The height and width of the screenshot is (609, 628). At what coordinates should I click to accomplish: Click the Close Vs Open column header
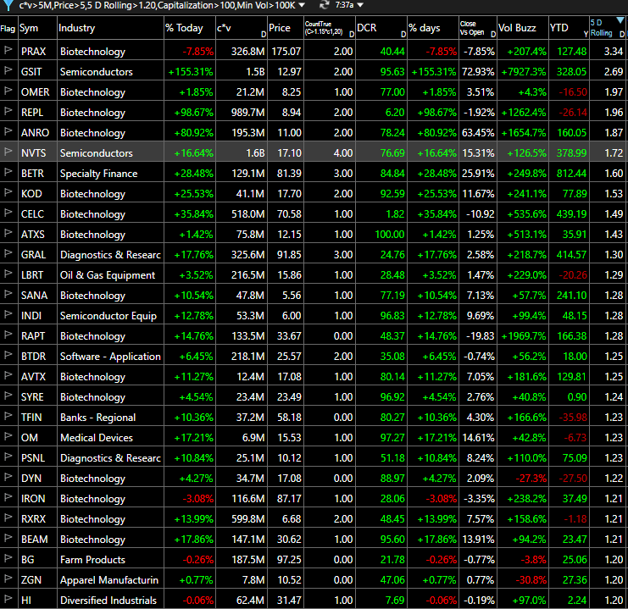pyautogui.click(x=478, y=28)
